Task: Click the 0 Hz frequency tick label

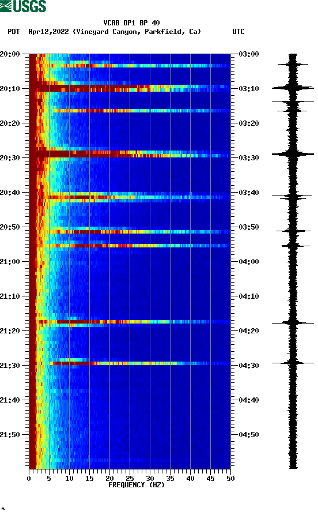Action: tap(29, 479)
